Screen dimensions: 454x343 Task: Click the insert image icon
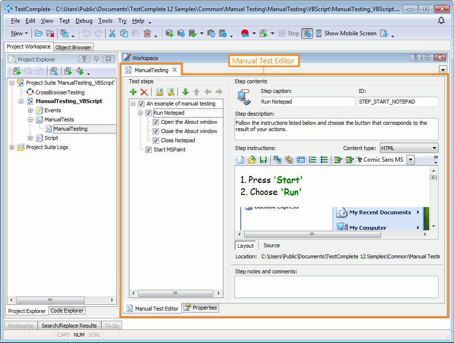(277, 160)
